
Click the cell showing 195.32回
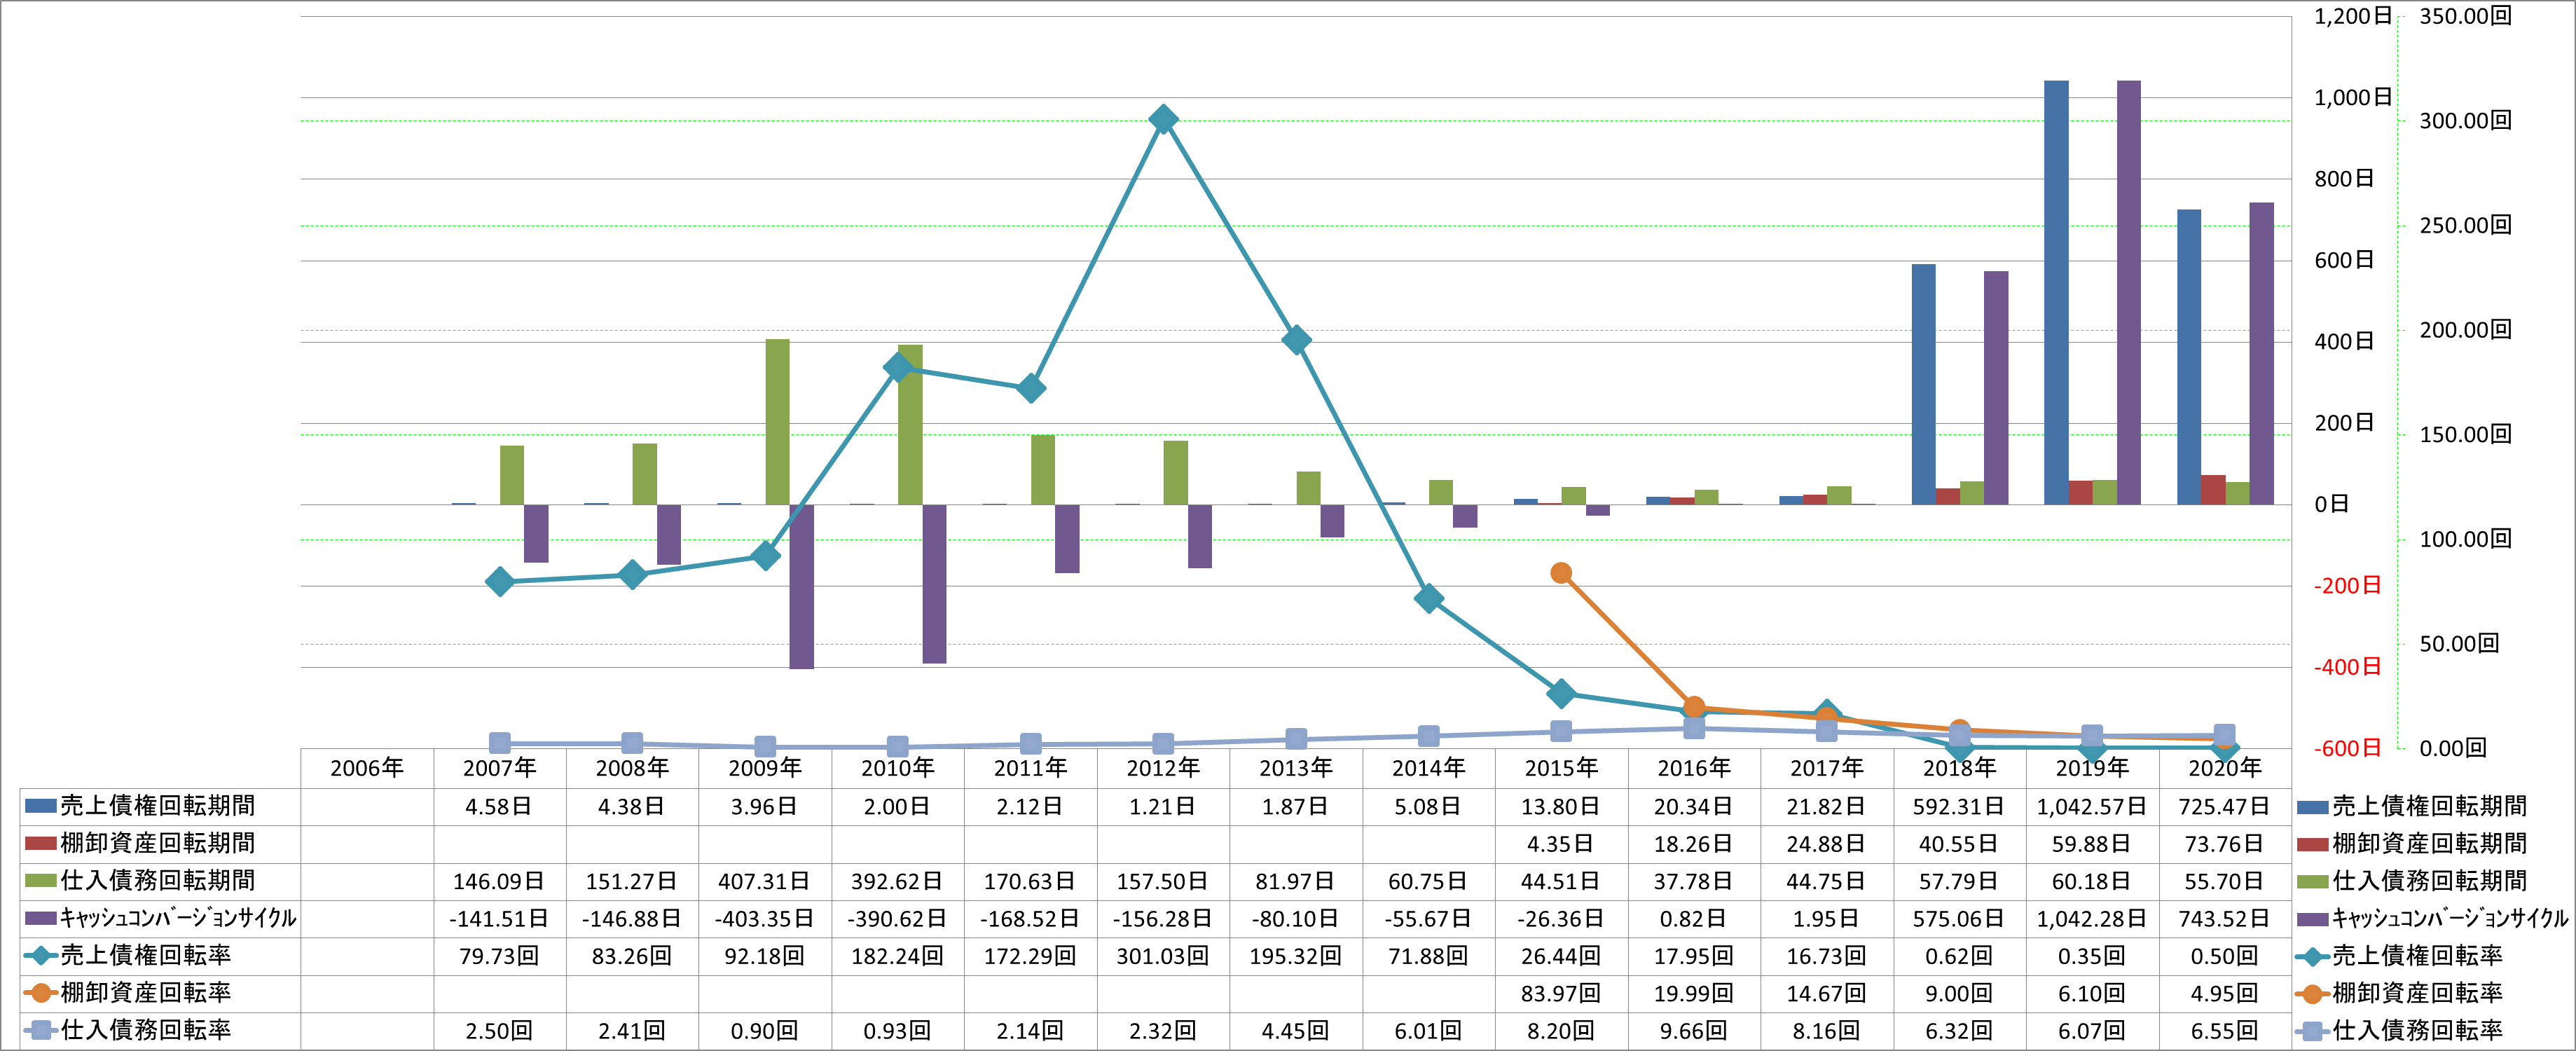(1296, 956)
